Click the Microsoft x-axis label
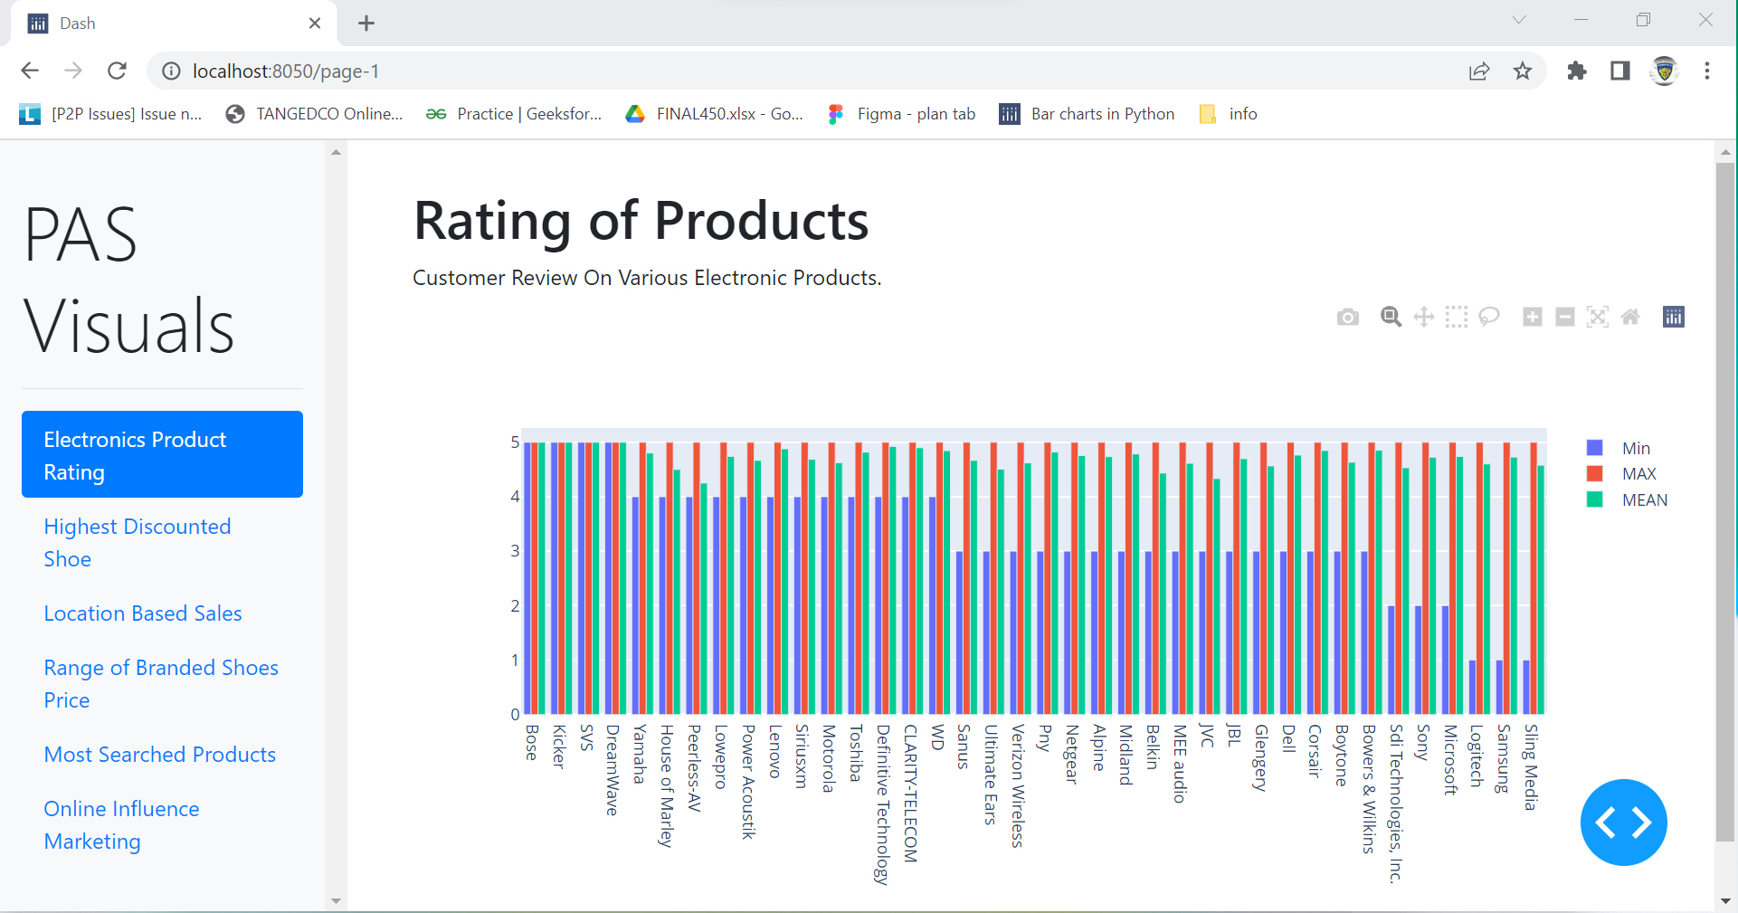 (x=1450, y=759)
